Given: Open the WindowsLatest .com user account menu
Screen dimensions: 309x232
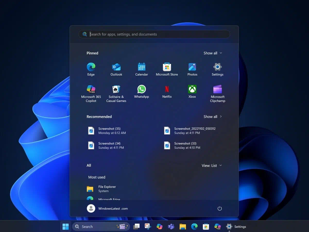Looking at the screenshot, I should pyautogui.click(x=107, y=209).
